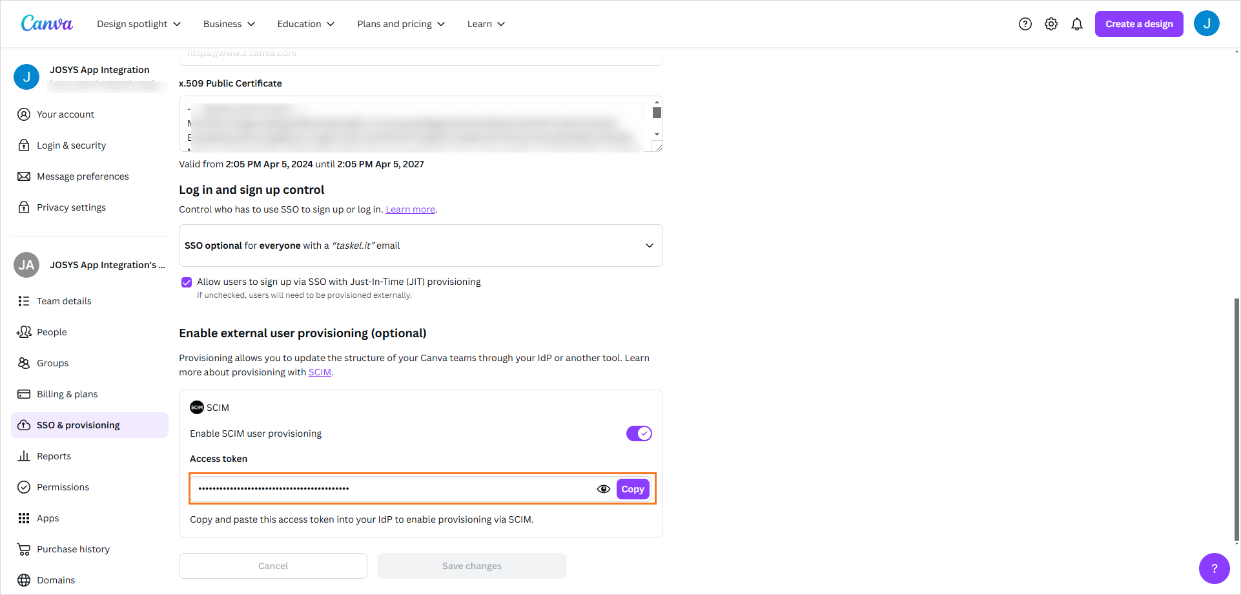Viewport: 1241px width, 595px height.
Task: Click the Purchase history cart icon
Action: (24, 549)
